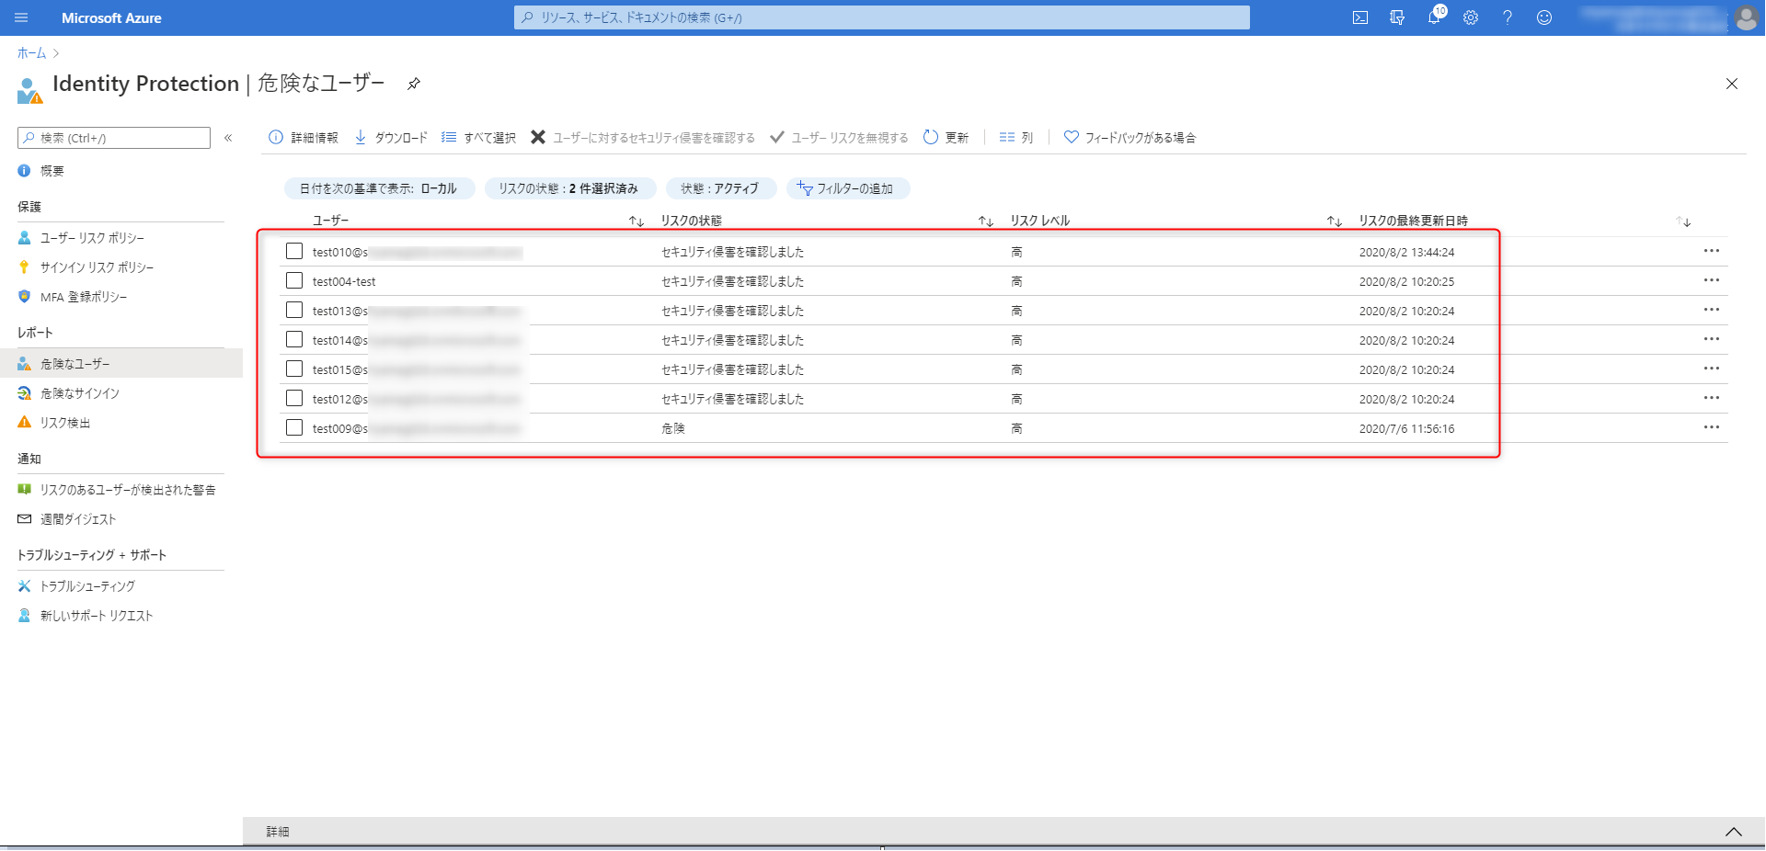1766x851 pixels.
Task: Check the test013 user row
Action: 294,310
